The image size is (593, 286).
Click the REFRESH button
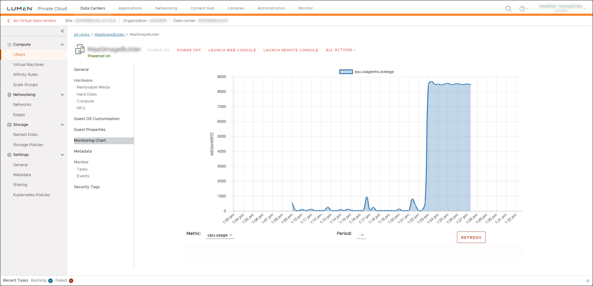pos(471,237)
